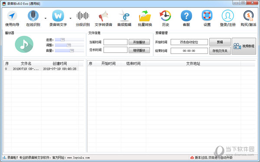Open the 使用向导 usage guide icon
Image resolution: width=260 pixels, height=162 pixels.
[x=12, y=16]
